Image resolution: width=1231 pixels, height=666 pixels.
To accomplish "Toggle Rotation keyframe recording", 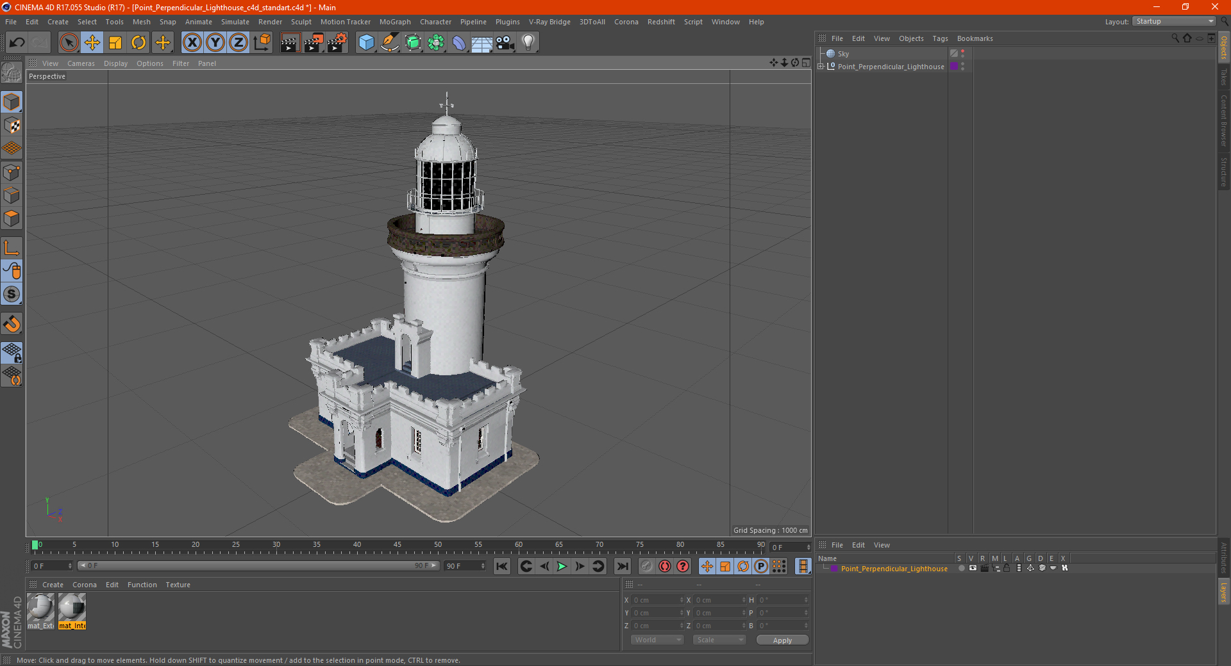I will pyautogui.click(x=743, y=566).
